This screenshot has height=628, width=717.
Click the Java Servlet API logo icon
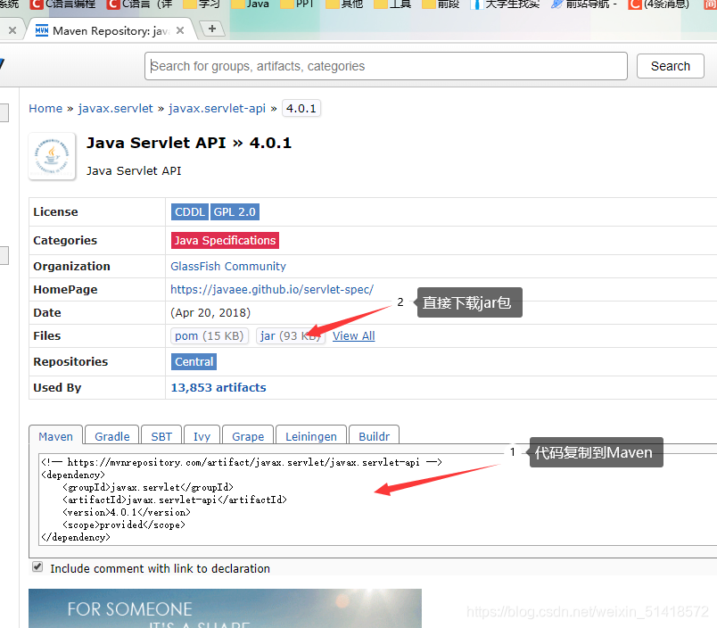52,156
